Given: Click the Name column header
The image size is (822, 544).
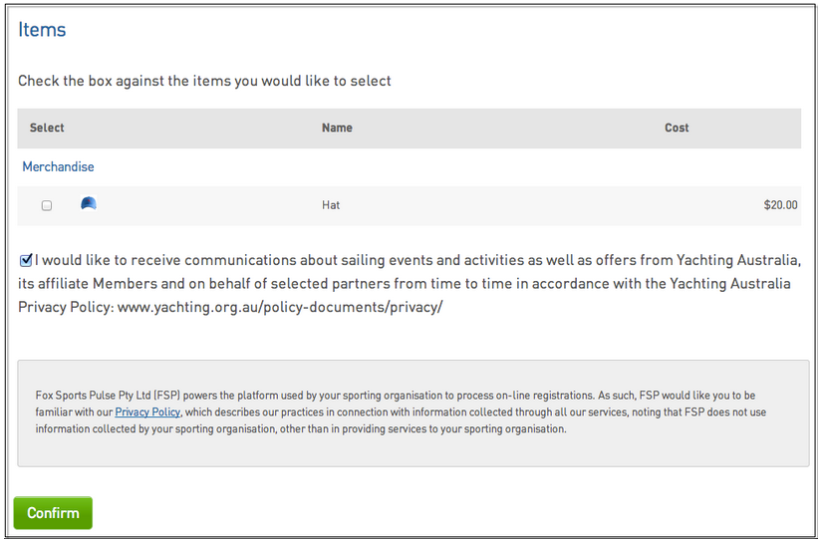Looking at the screenshot, I should pyautogui.click(x=337, y=128).
